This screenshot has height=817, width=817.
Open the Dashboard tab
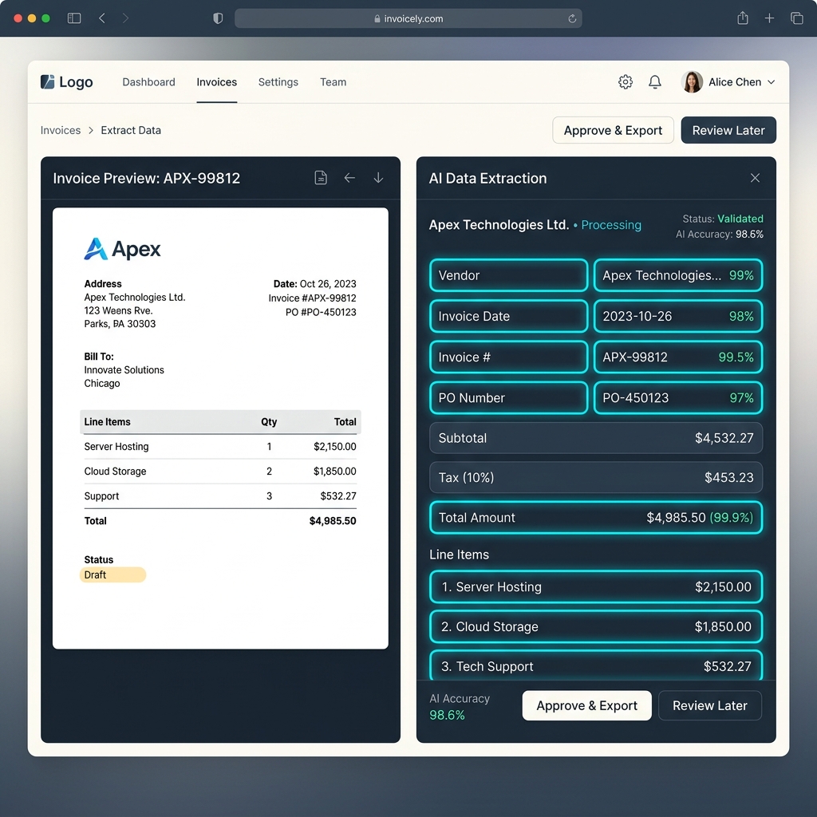[x=148, y=82]
